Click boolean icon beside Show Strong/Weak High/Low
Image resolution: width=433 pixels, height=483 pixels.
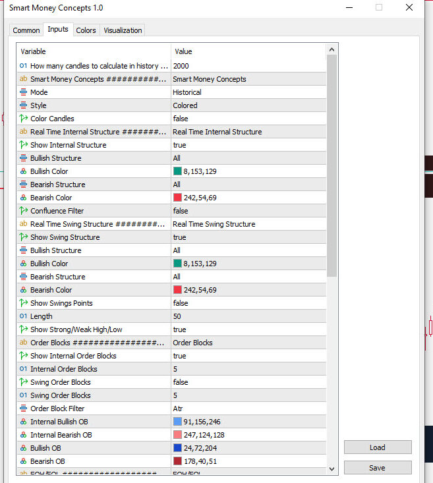pos(24,329)
